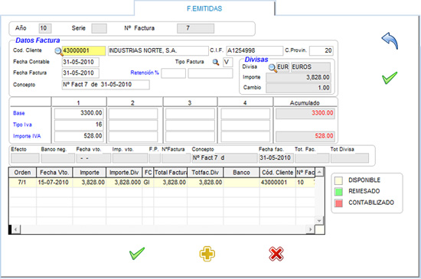This screenshot has width=421, height=279.
Task: Click the yellow plus add icon
Action: pyautogui.click(x=207, y=254)
